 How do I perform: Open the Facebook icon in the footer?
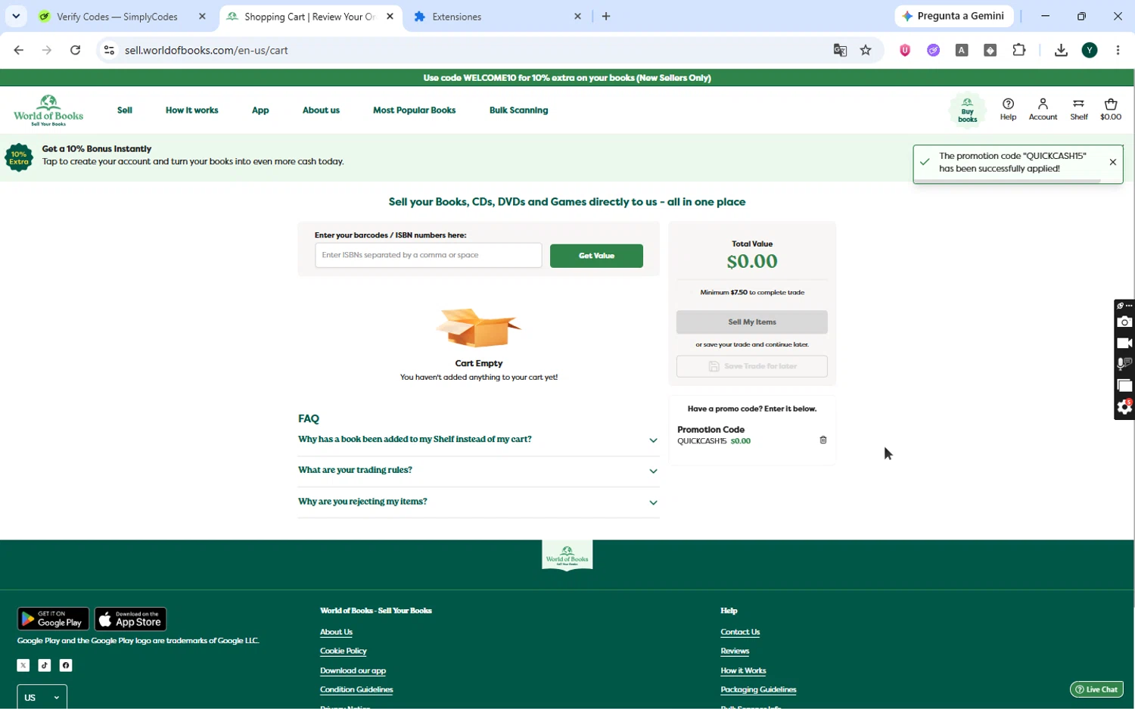[66, 665]
